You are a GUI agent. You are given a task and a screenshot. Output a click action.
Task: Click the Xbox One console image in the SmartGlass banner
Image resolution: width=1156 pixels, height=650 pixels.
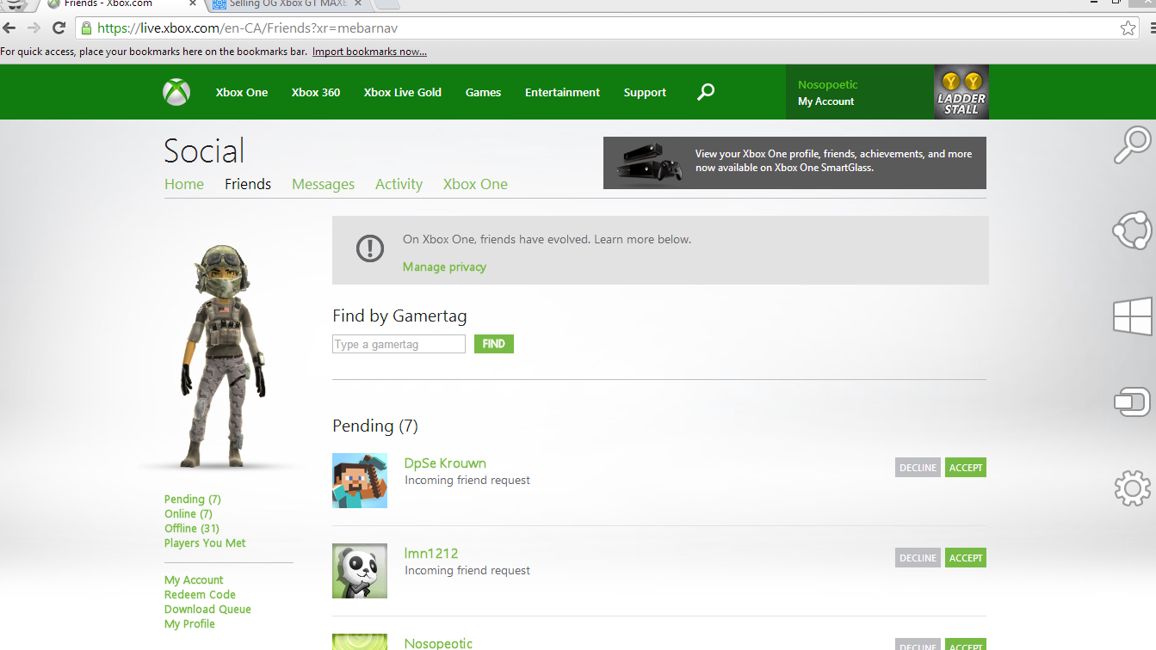[x=650, y=163]
